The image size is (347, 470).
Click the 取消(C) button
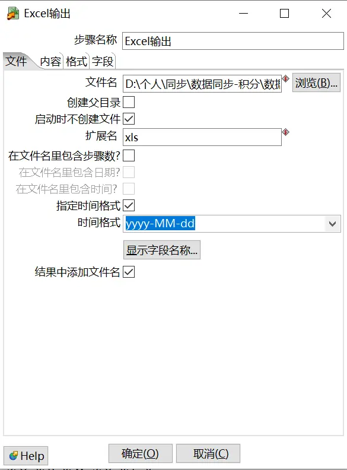(208, 453)
